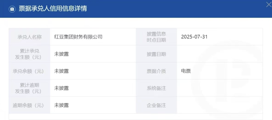Click 未披露 next to 逾期余额
272x120 pixels.
click(61, 105)
